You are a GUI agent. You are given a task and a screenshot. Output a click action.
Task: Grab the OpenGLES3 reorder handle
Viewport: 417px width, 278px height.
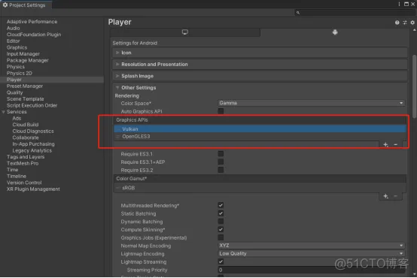click(x=118, y=137)
